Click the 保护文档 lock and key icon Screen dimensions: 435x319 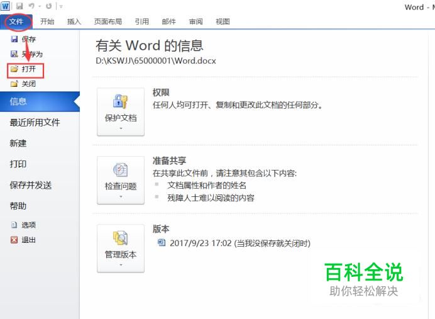click(x=121, y=101)
